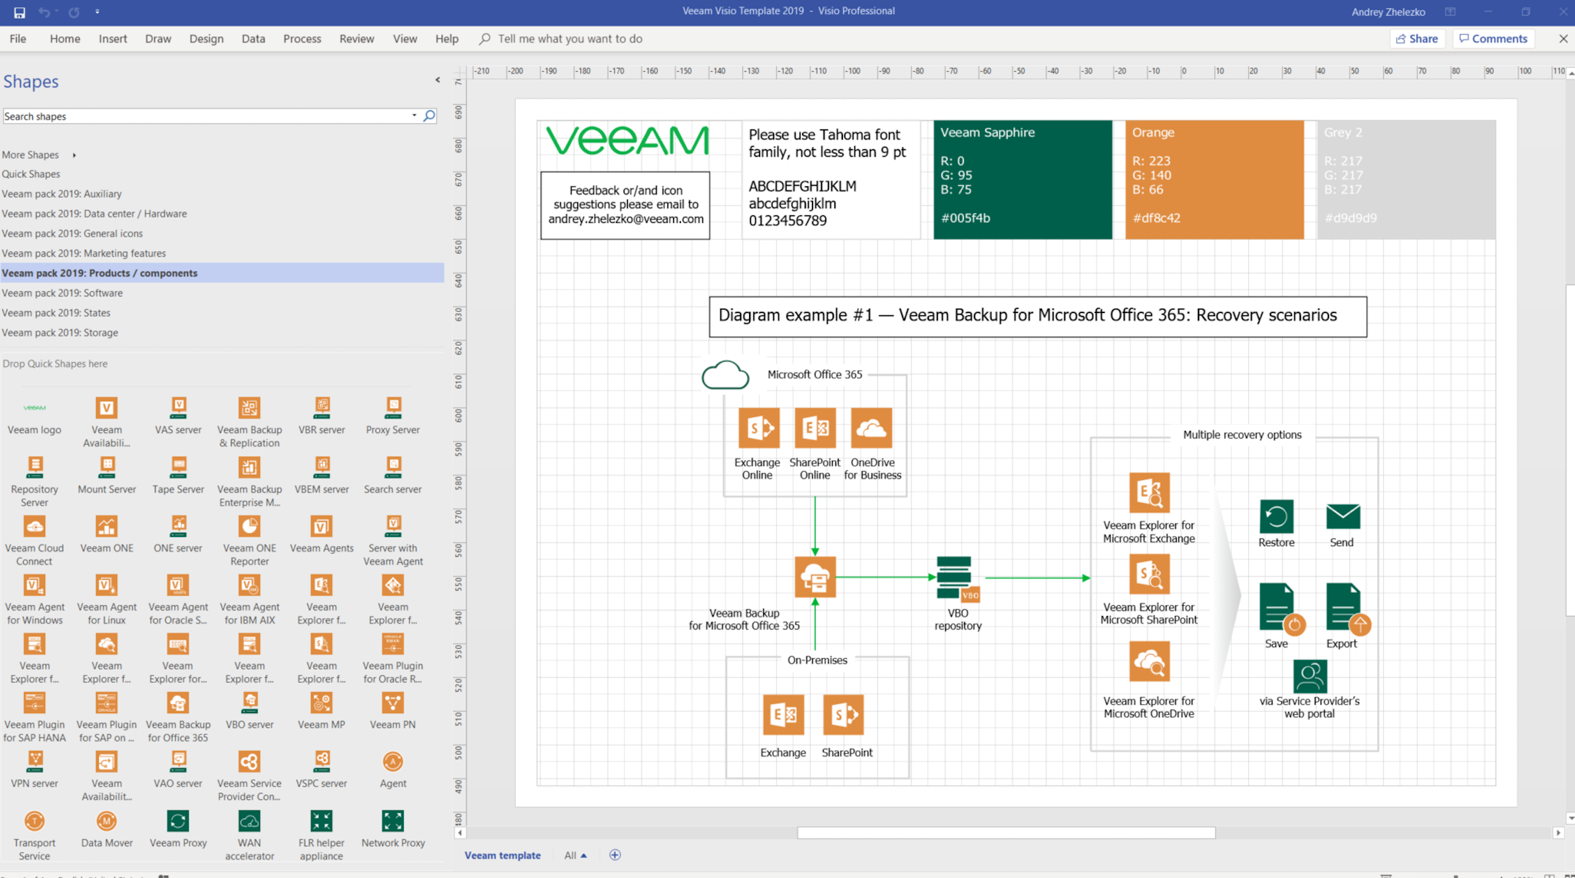Click the Tape Server stencil icon
The height and width of the screenshot is (878, 1575).
click(178, 468)
